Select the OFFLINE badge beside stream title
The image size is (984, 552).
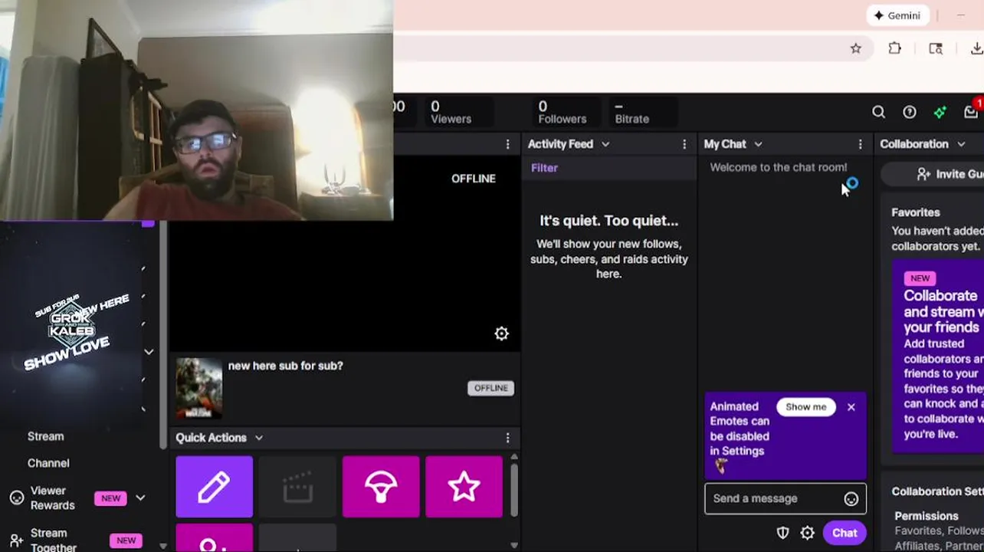coord(490,388)
